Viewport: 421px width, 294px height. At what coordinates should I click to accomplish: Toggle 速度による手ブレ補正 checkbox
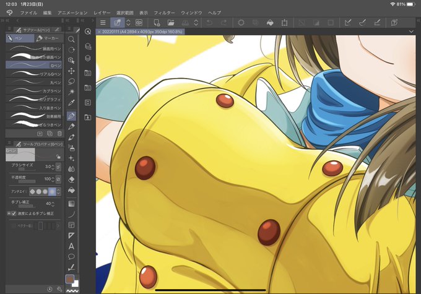[14, 214]
